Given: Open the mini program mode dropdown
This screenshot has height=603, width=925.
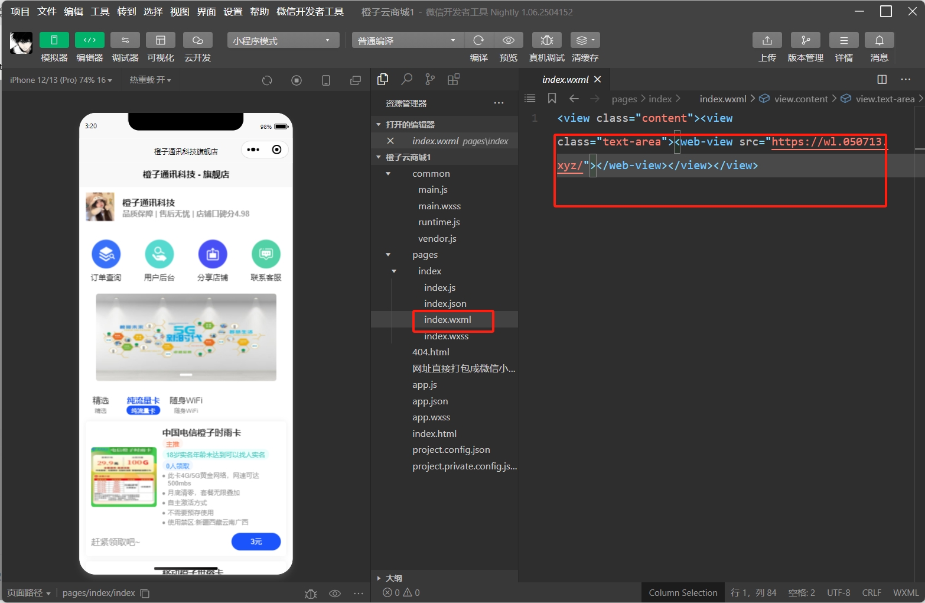Looking at the screenshot, I should click(284, 40).
